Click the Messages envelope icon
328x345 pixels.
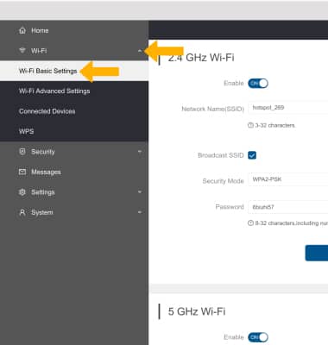pos(22,172)
